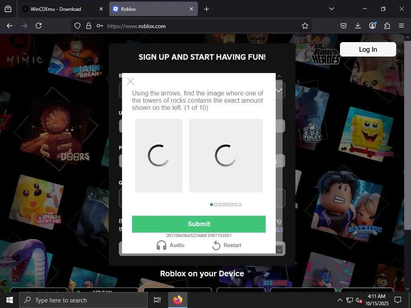
Task: Click the muted volume tray icon
Action: 359,300
